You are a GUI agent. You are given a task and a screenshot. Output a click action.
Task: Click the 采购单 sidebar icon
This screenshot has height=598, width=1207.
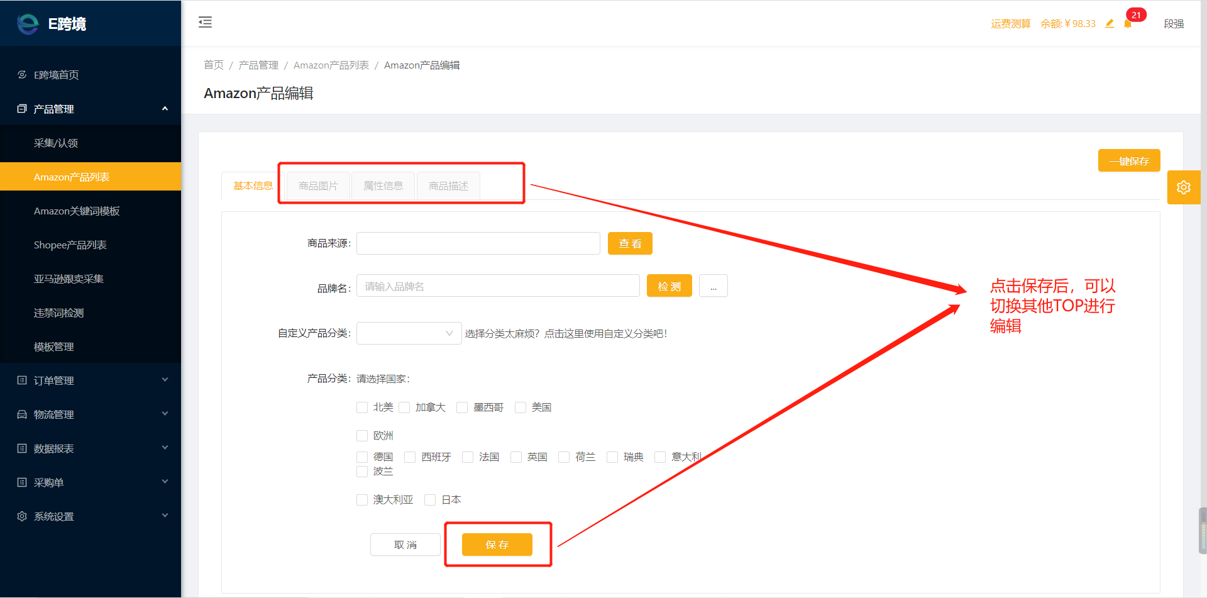pos(22,482)
